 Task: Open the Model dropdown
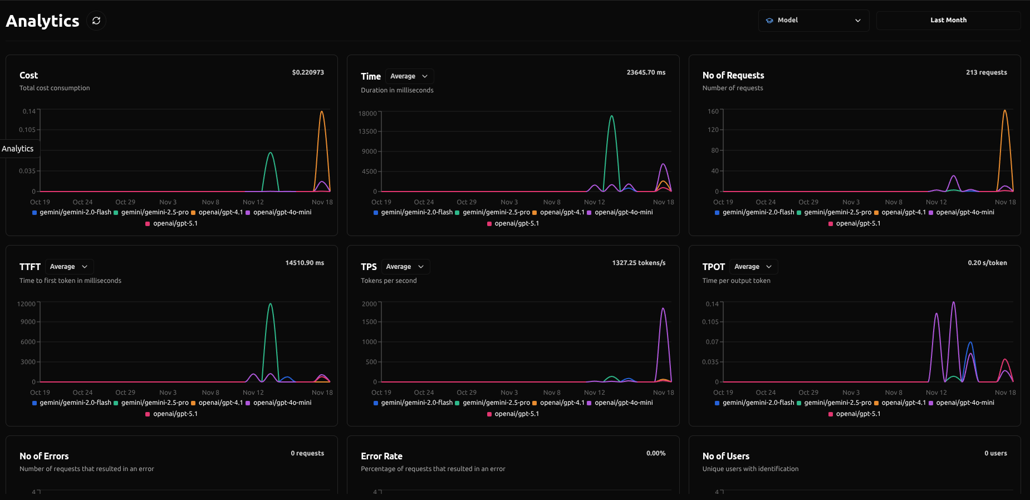point(813,21)
